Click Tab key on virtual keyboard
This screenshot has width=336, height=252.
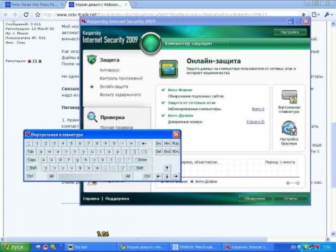pos(31,152)
